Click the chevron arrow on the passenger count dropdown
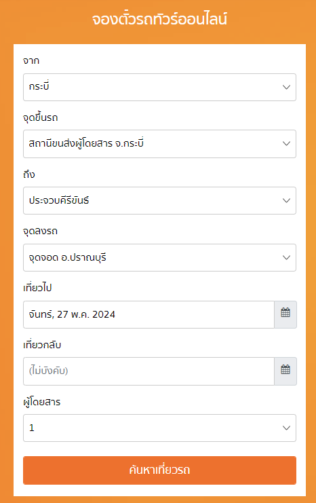316x503 pixels. (287, 428)
